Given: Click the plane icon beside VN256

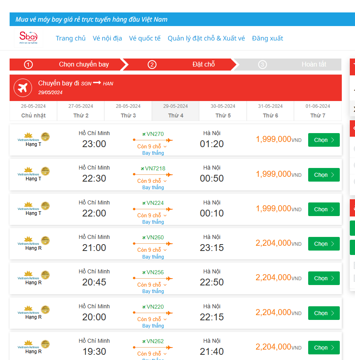Looking at the screenshot, I should pyautogui.click(x=144, y=273).
